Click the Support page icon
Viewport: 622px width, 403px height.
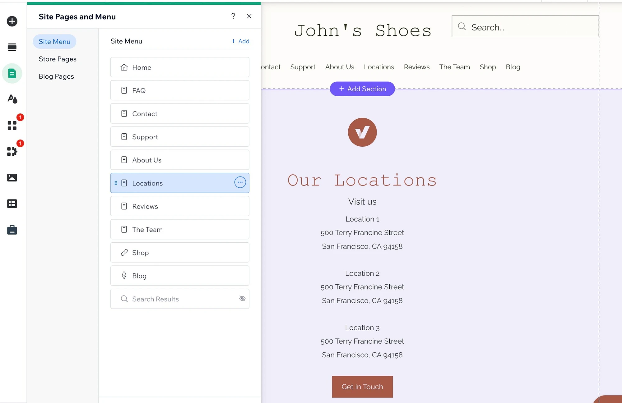click(x=124, y=136)
